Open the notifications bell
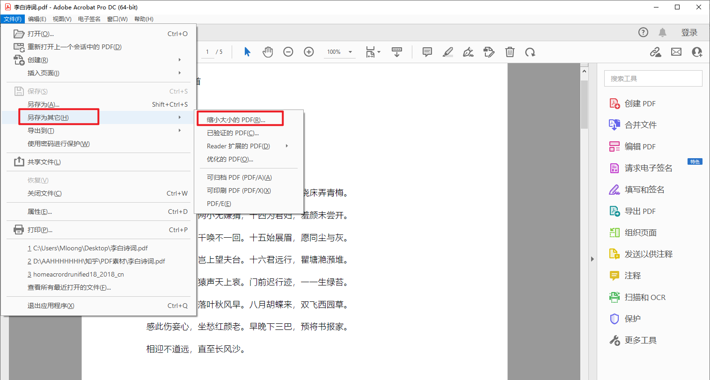Viewport: 710px width, 380px height. 662,32
